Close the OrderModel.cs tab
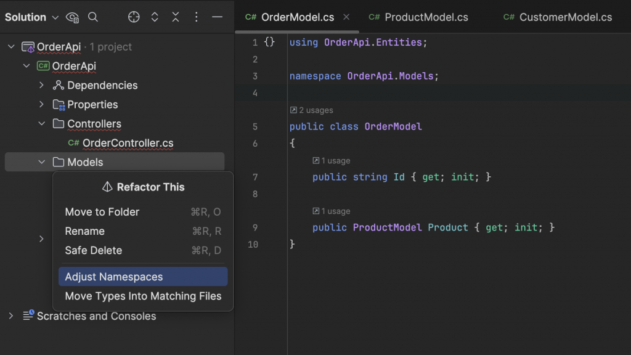 point(346,17)
